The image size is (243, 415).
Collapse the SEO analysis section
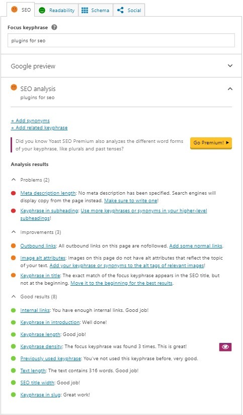coord(230,89)
